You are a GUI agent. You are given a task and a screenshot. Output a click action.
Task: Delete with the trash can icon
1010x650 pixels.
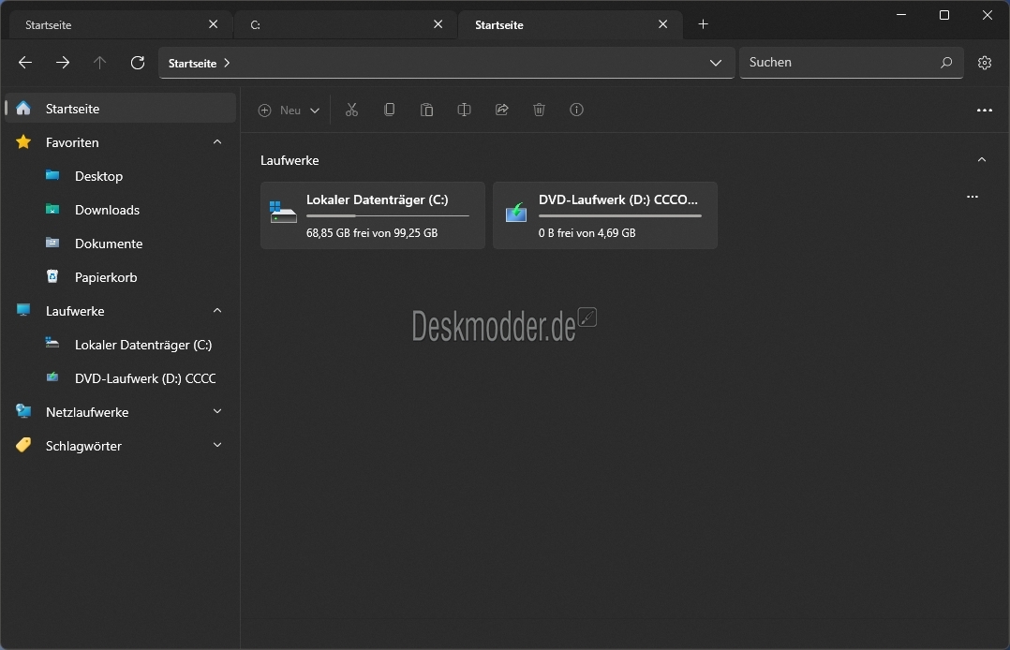539,110
